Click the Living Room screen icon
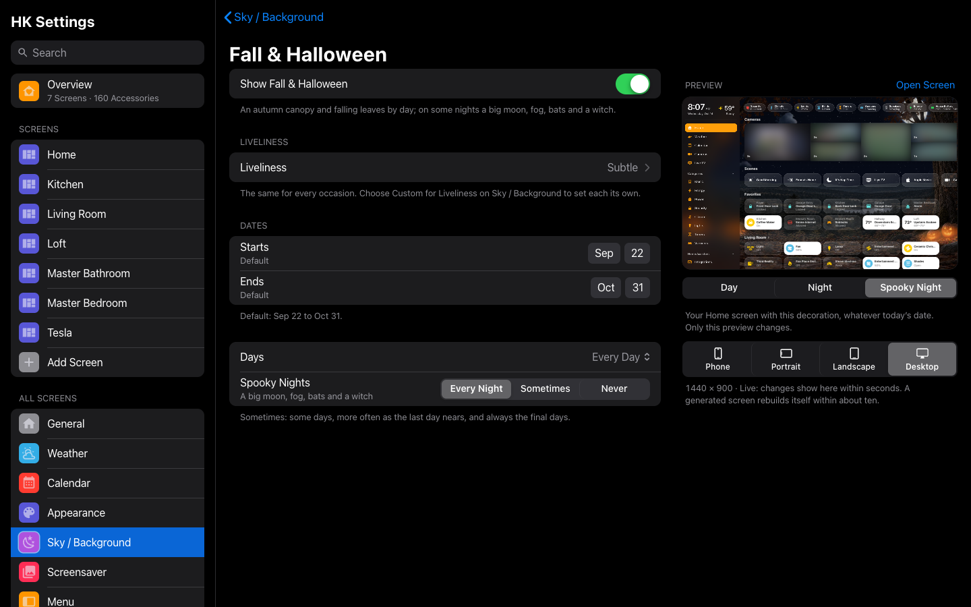 [29, 214]
